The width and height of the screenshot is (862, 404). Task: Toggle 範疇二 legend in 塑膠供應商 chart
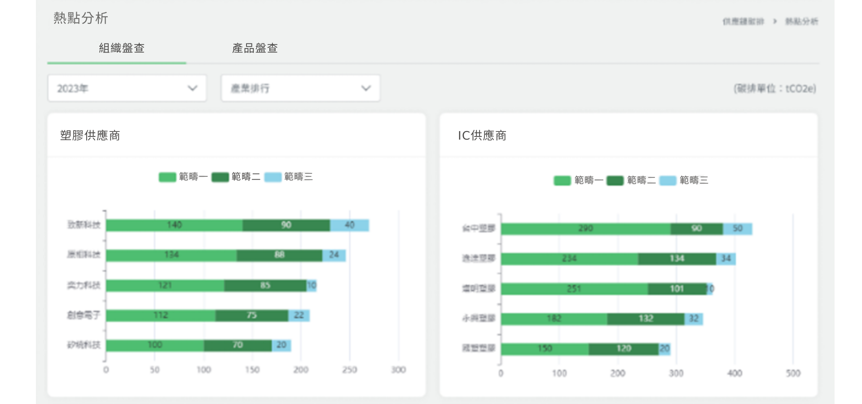click(236, 177)
